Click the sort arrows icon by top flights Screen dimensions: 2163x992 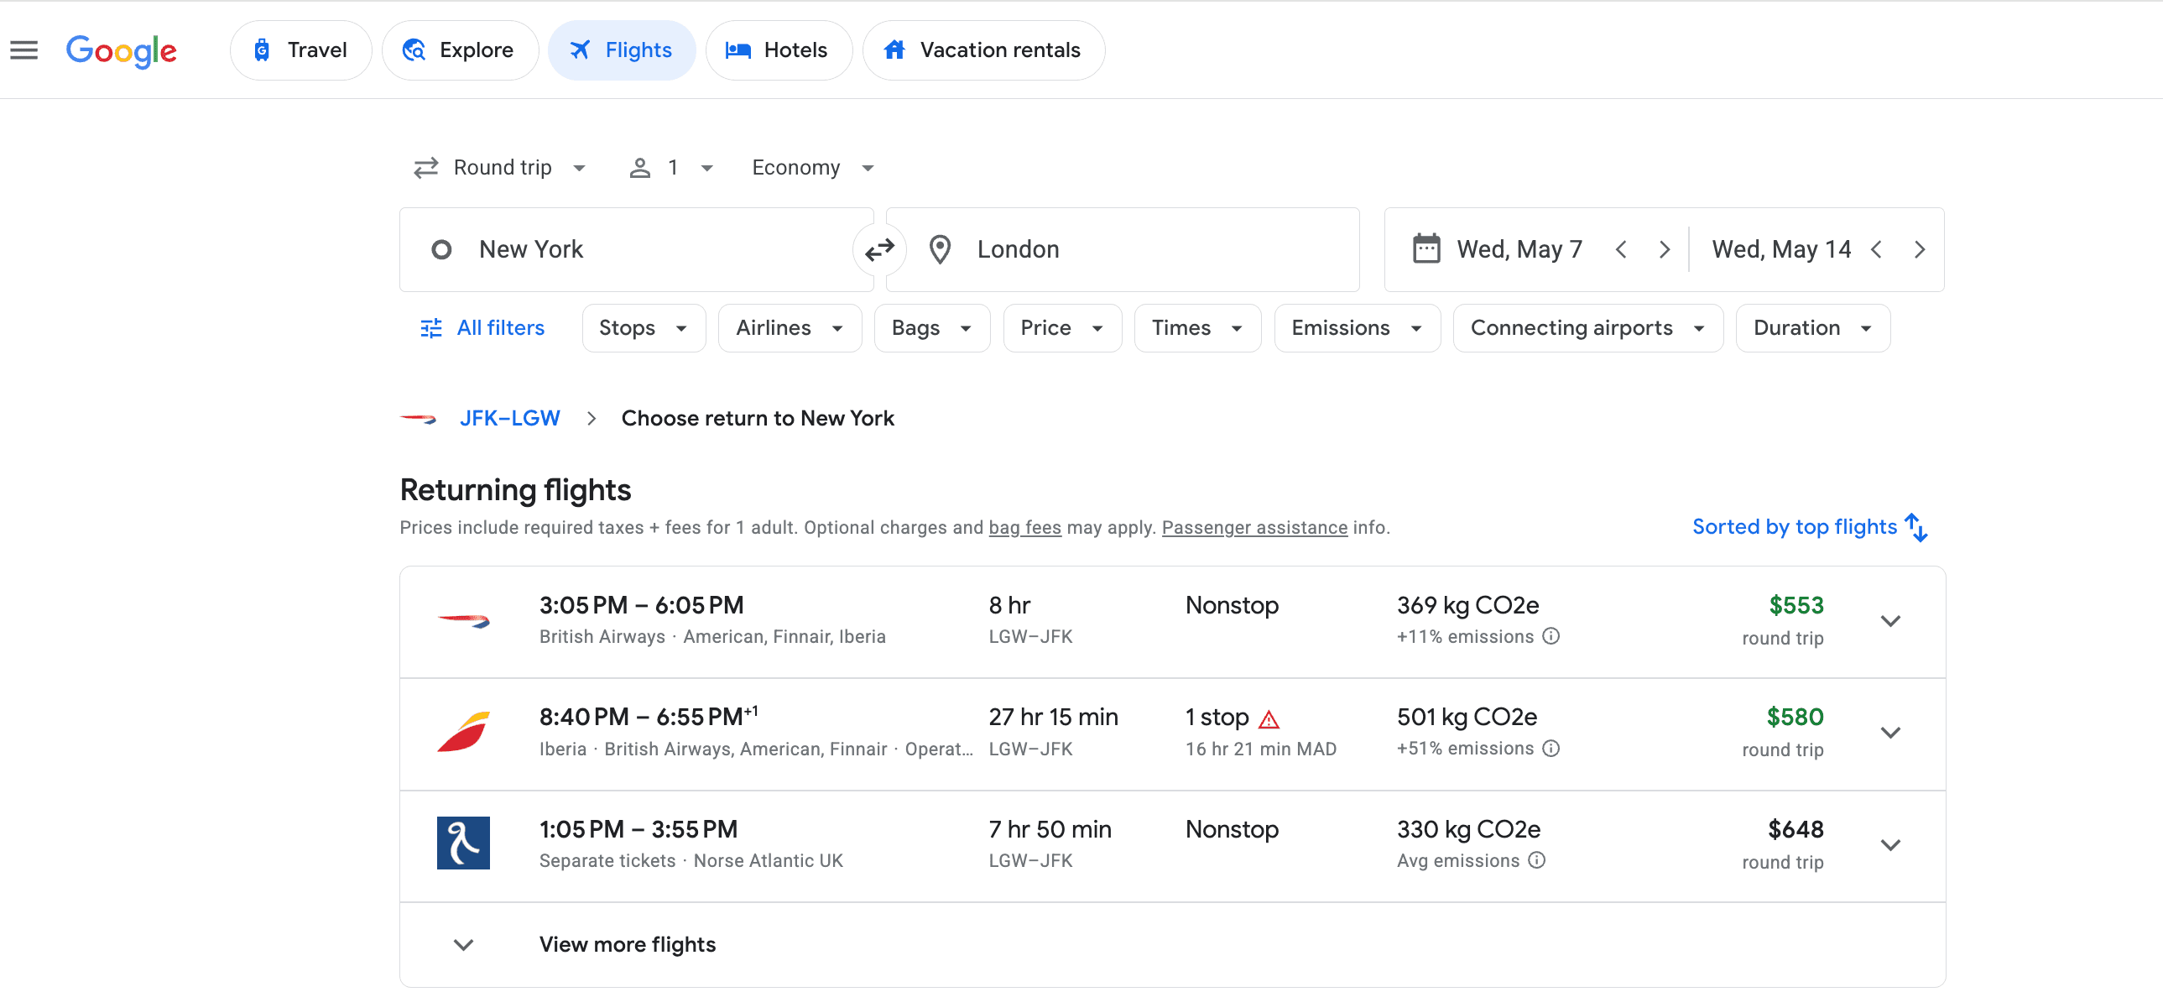tap(1916, 528)
